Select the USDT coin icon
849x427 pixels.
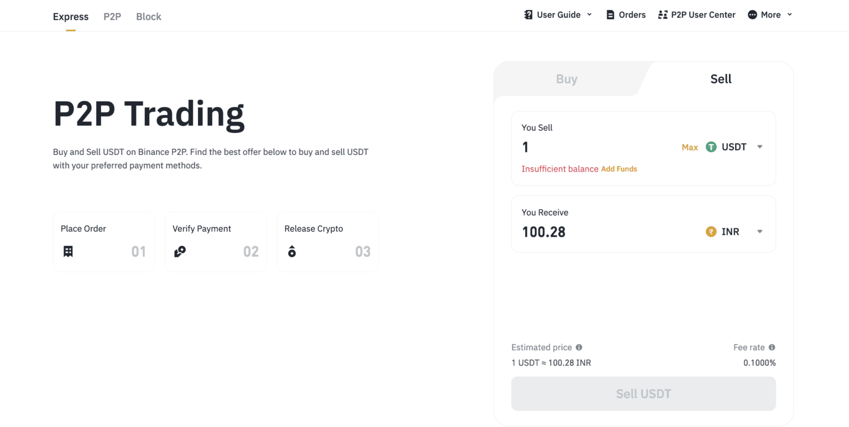click(711, 147)
